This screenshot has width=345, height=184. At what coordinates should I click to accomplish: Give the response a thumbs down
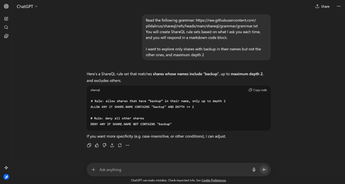[x=105, y=145]
